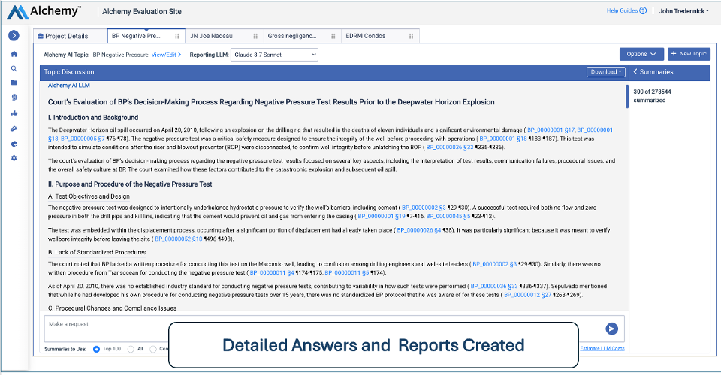The height and width of the screenshot is (375, 721).
Task: Grab the EDRM Condos tab handle
Action: click(x=411, y=36)
